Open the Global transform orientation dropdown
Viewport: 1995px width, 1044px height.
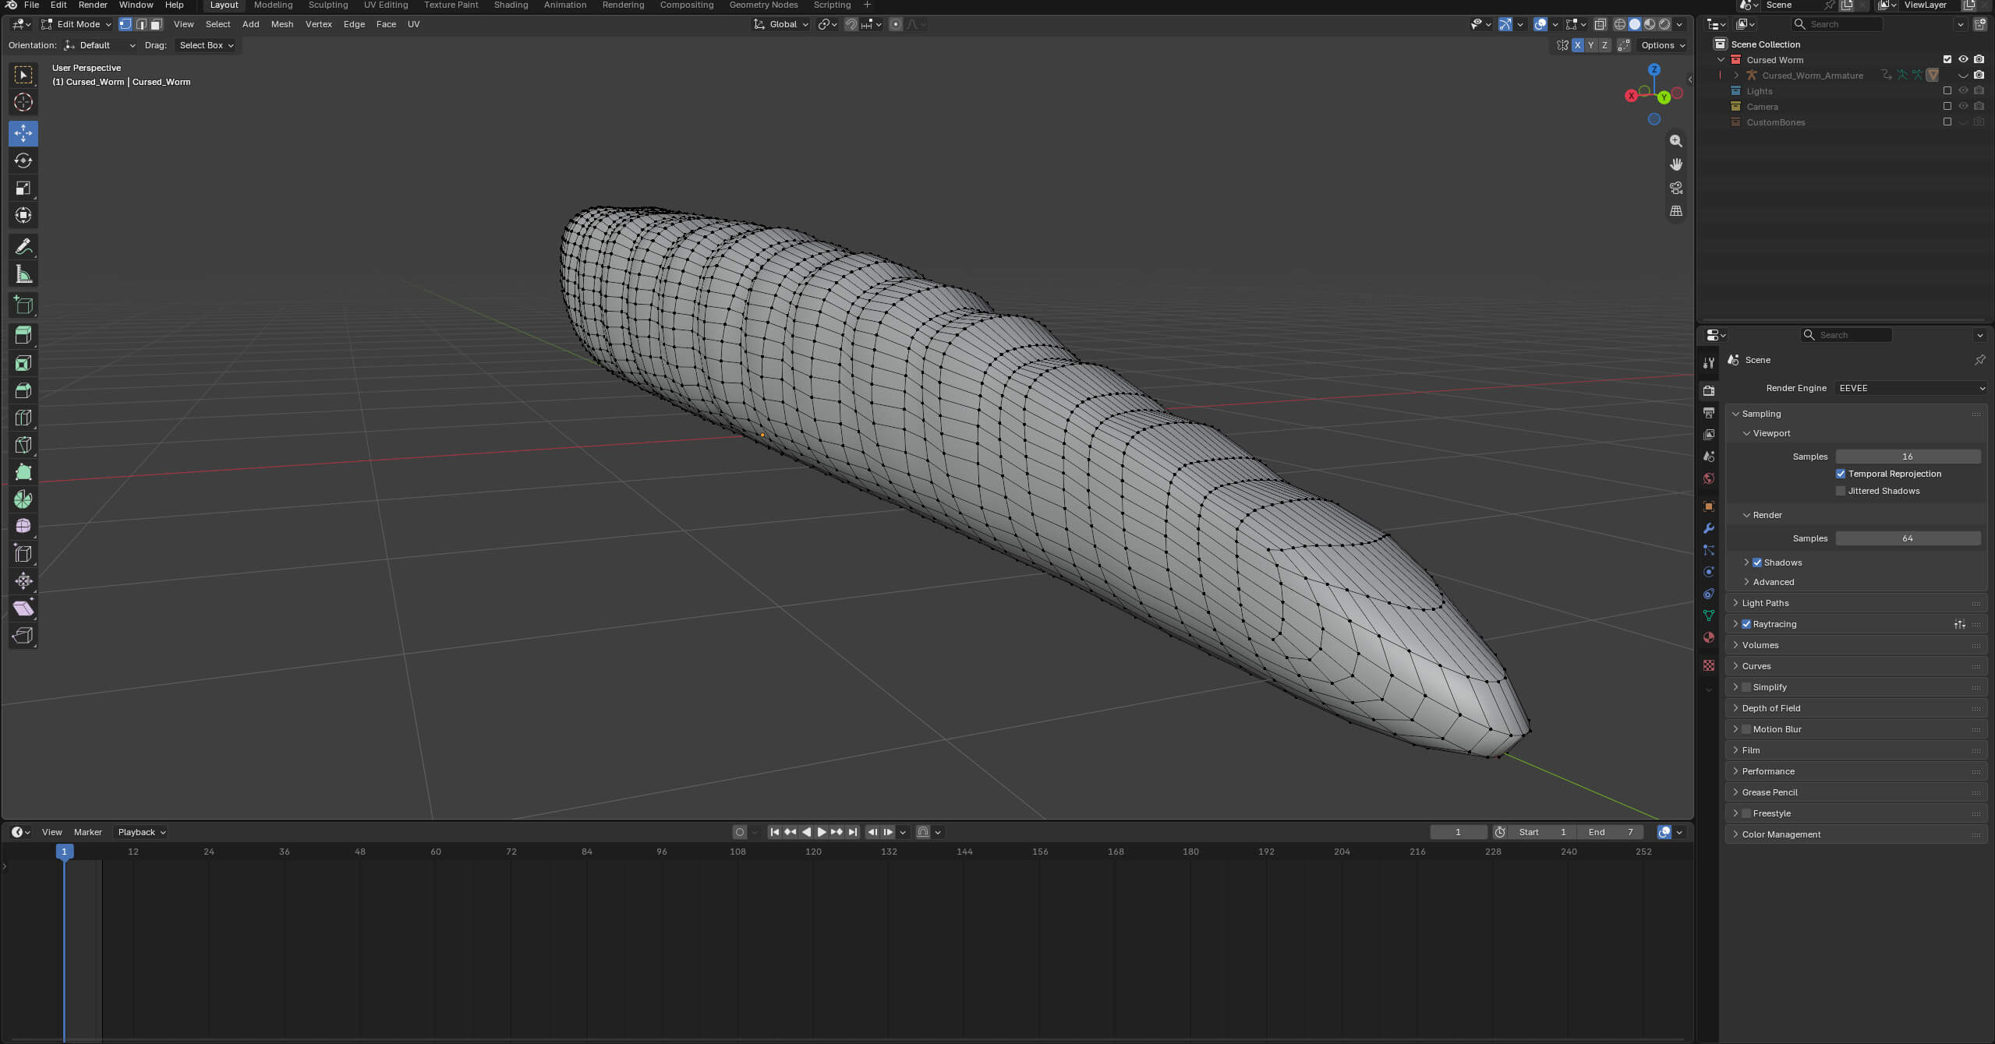pos(781,24)
